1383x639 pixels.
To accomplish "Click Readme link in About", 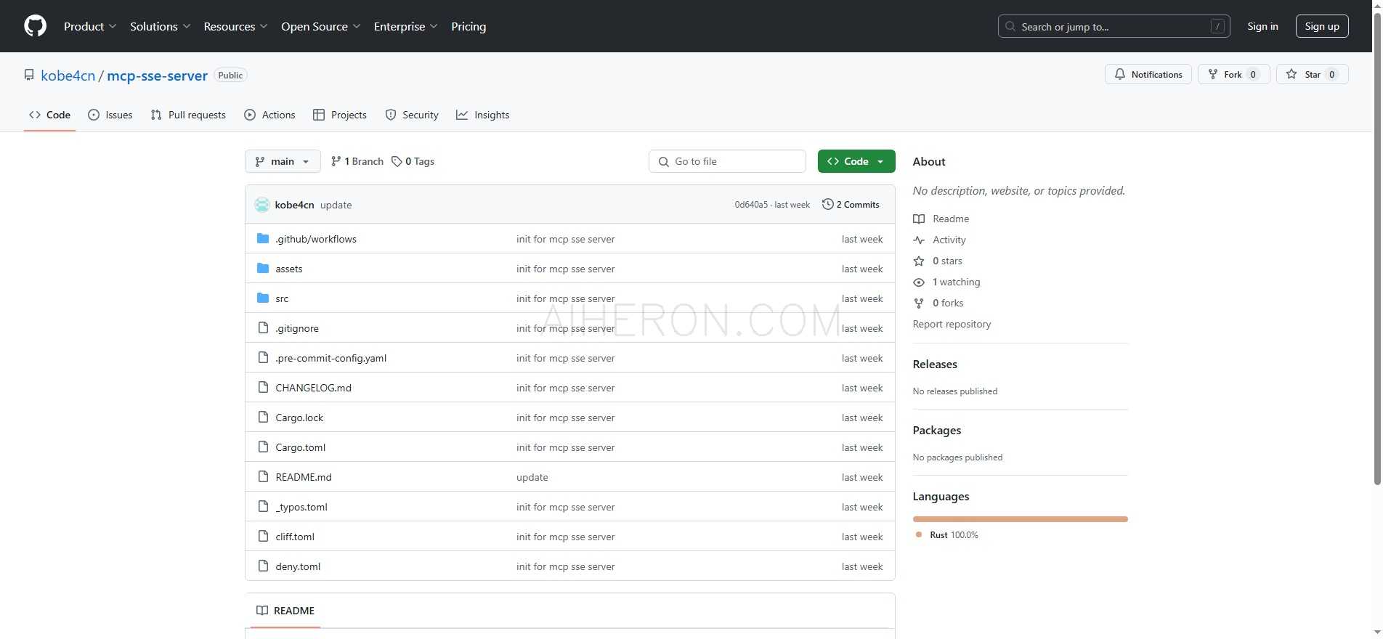I will [951, 219].
